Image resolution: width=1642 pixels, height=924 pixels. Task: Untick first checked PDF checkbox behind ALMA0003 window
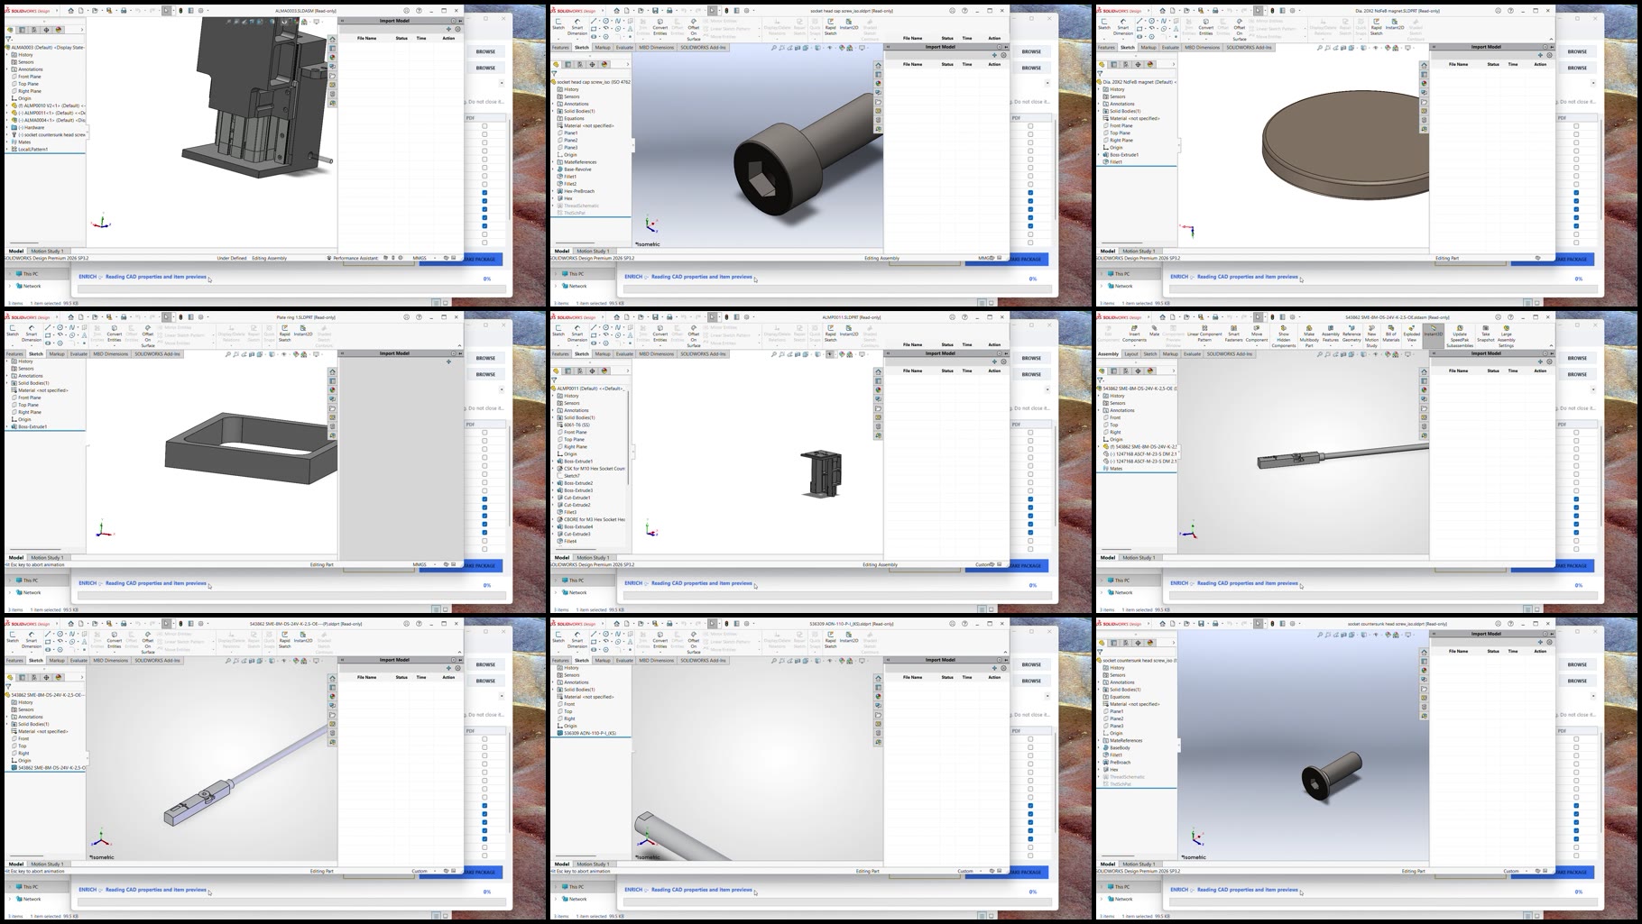click(484, 192)
